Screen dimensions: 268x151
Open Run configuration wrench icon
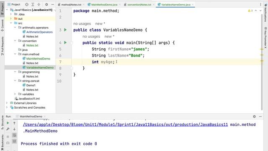point(8,129)
